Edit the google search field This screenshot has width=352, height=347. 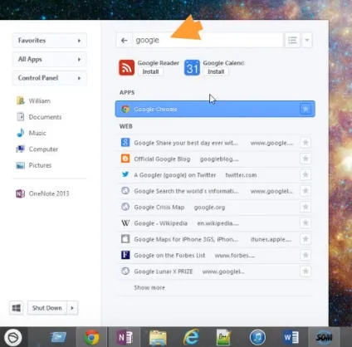pyautogui.click(x=208, y=41)
